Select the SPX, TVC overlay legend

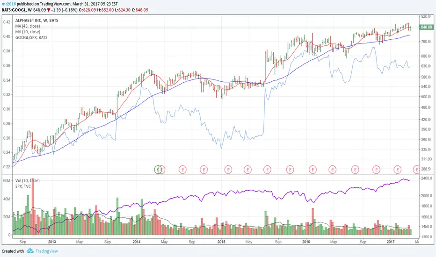tap(23, 186)
